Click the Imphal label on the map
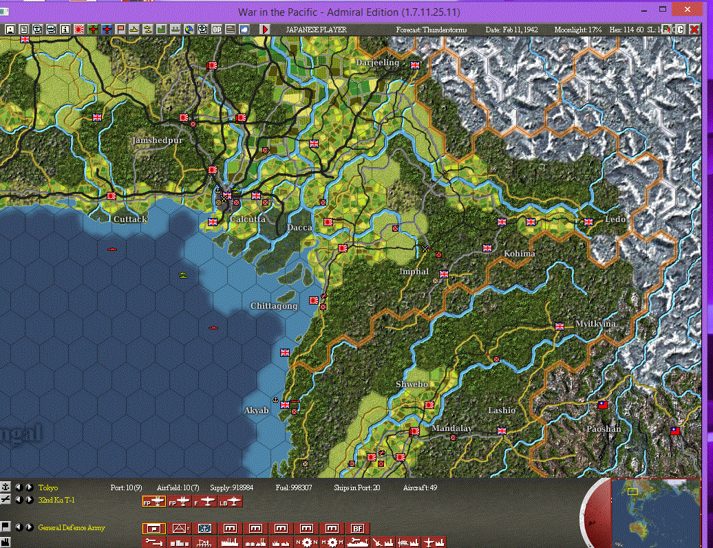The image size is (713, 548). [x=414, y=272]
